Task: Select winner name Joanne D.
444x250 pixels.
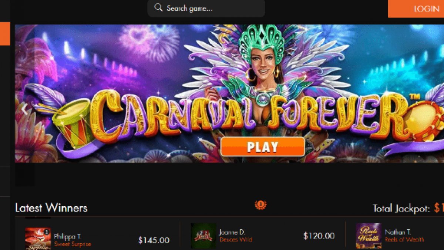Action: click(232, 232)
